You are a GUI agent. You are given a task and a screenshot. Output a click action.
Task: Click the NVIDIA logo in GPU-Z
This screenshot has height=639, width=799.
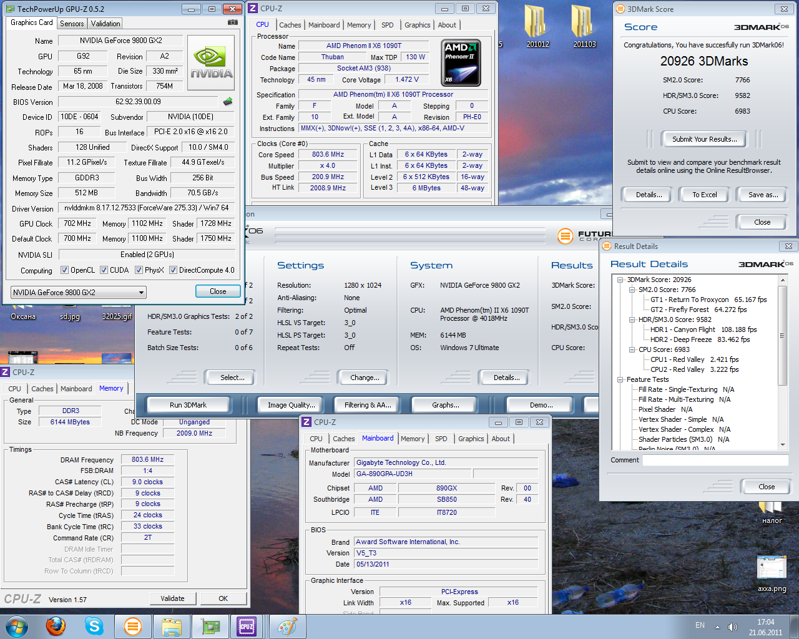(212, 62)
